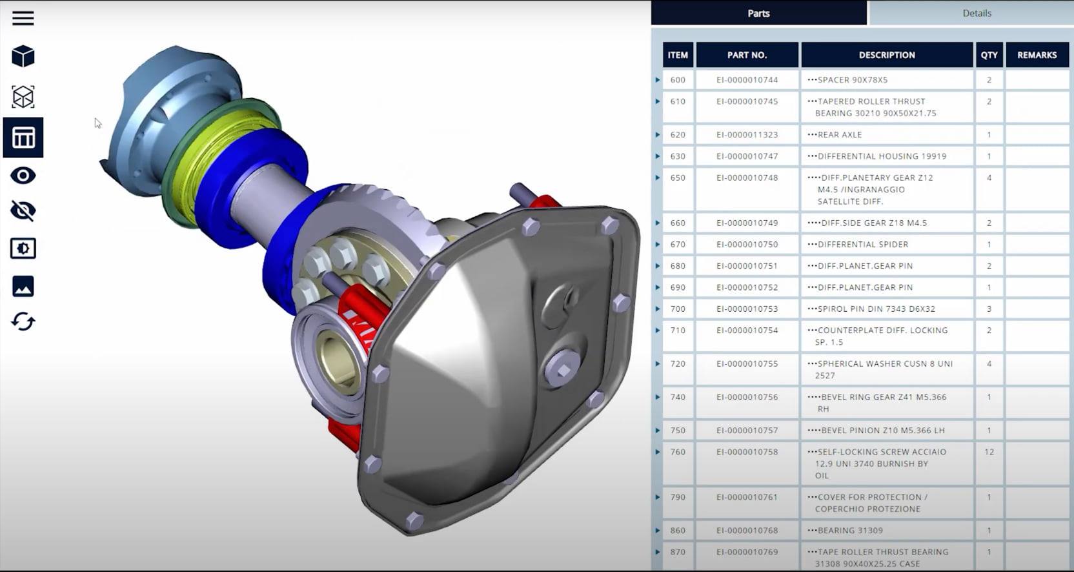Expand the row arrow for item 630
Image resolution: width=1074 pixels, height=572 pixels.
[658, 156]
